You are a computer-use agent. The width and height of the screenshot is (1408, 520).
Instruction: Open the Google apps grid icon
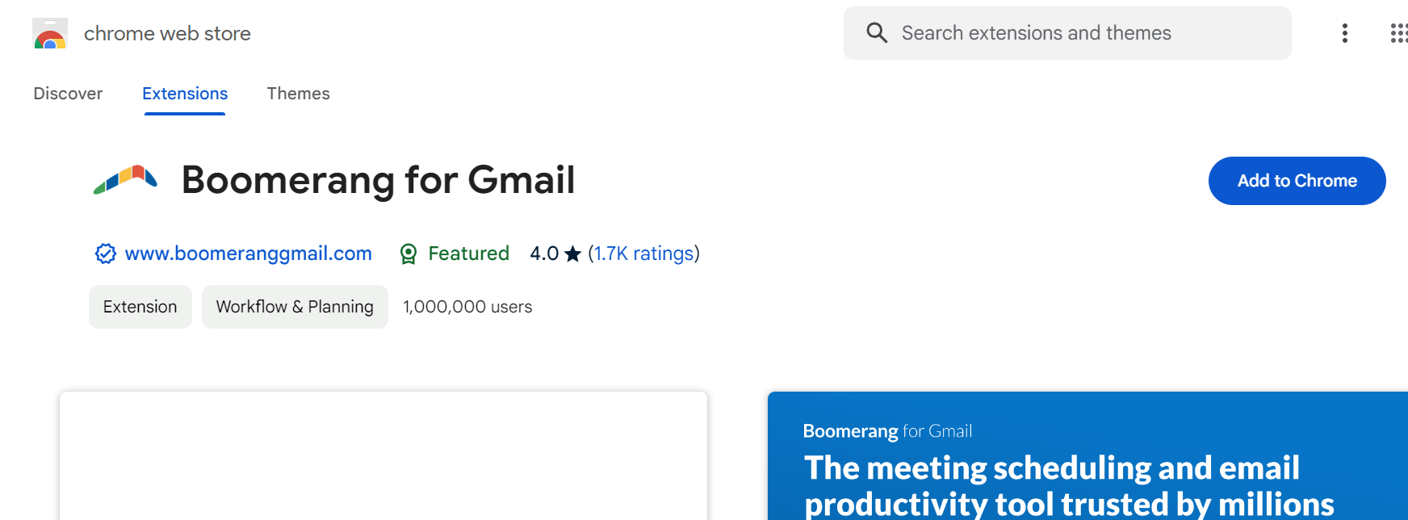coord(1399,33)
